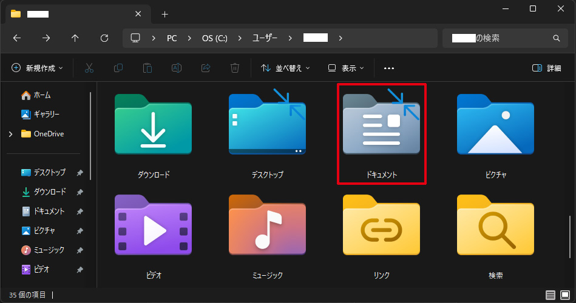Select the 検索 folder icon
Viewport: 576px width, 303px height.
click(x=495, y=225)
